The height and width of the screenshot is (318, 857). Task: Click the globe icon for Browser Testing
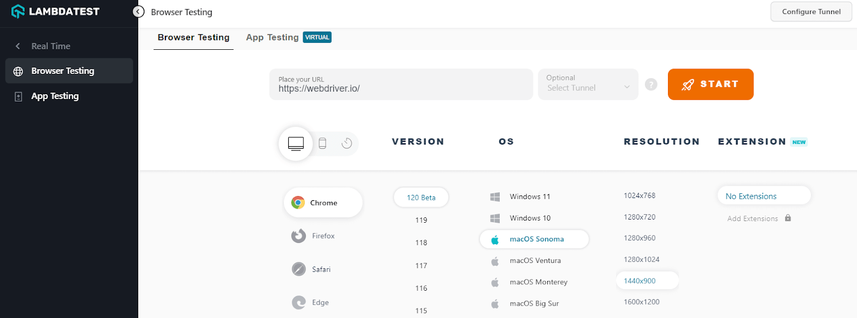click(x=18, y=71)
